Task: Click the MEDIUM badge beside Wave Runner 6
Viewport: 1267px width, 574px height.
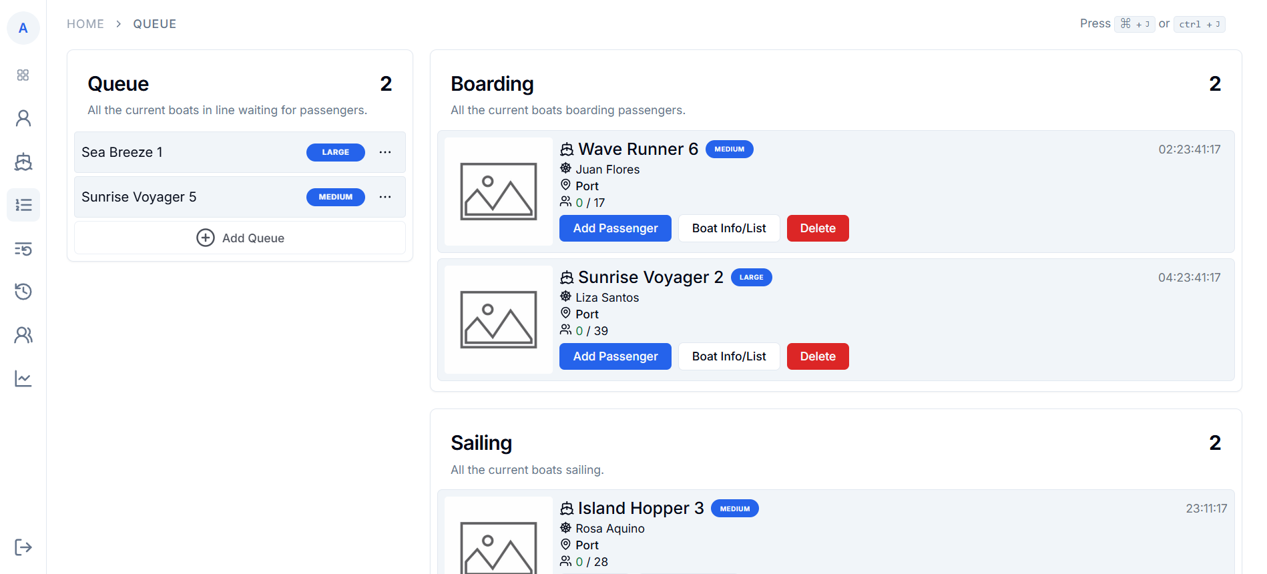Action: pyautogui.click(x=730, y=150)
